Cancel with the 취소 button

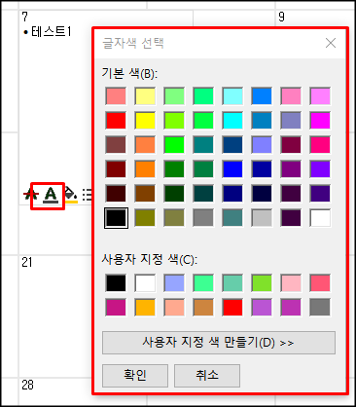pos(207,375)
